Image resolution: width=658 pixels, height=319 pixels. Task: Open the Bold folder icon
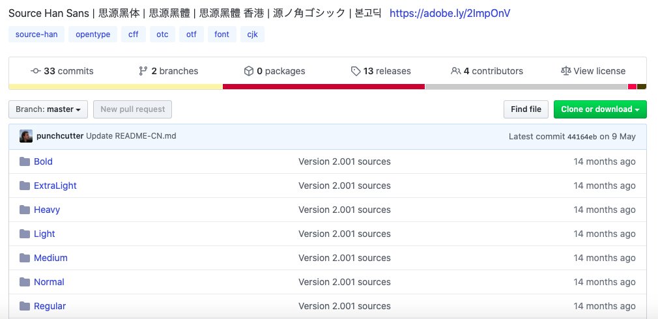25,161
